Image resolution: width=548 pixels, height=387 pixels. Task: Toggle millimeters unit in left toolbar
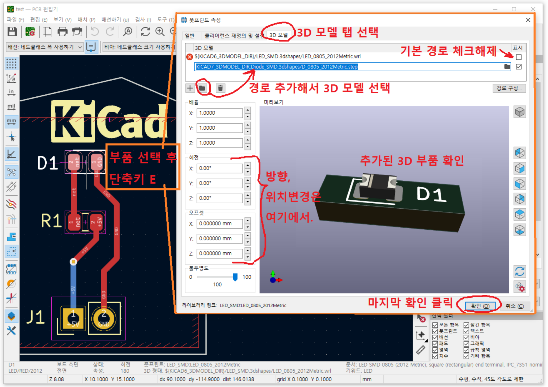coord(11,122)
